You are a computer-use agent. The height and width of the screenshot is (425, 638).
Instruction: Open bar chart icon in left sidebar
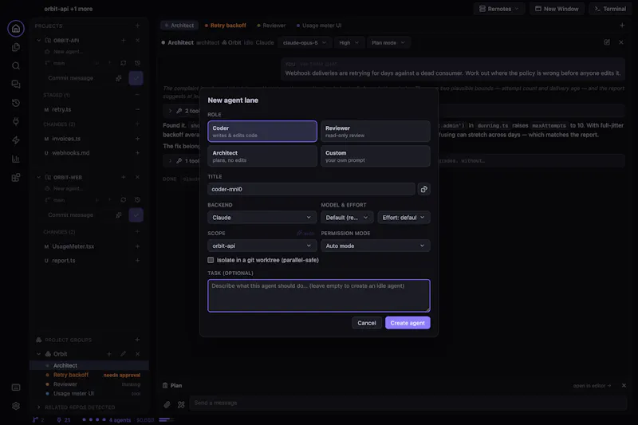[16, 159]
